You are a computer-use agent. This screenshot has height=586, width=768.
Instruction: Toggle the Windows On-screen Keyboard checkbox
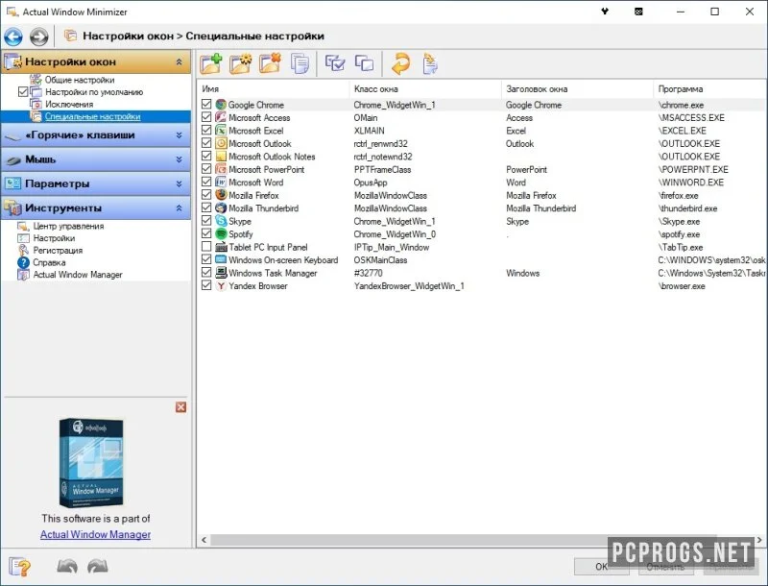click(206, 259)
